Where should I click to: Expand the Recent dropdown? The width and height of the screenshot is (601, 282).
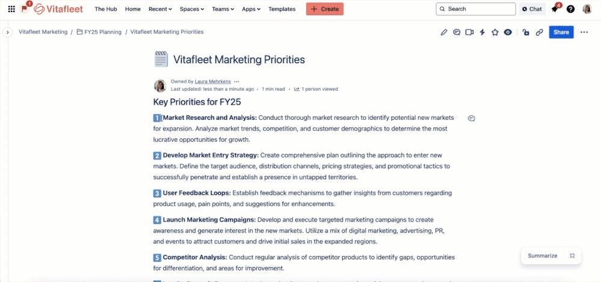(x=160, y=9)
